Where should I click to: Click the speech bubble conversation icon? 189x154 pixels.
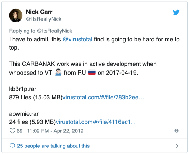point(12,146)
